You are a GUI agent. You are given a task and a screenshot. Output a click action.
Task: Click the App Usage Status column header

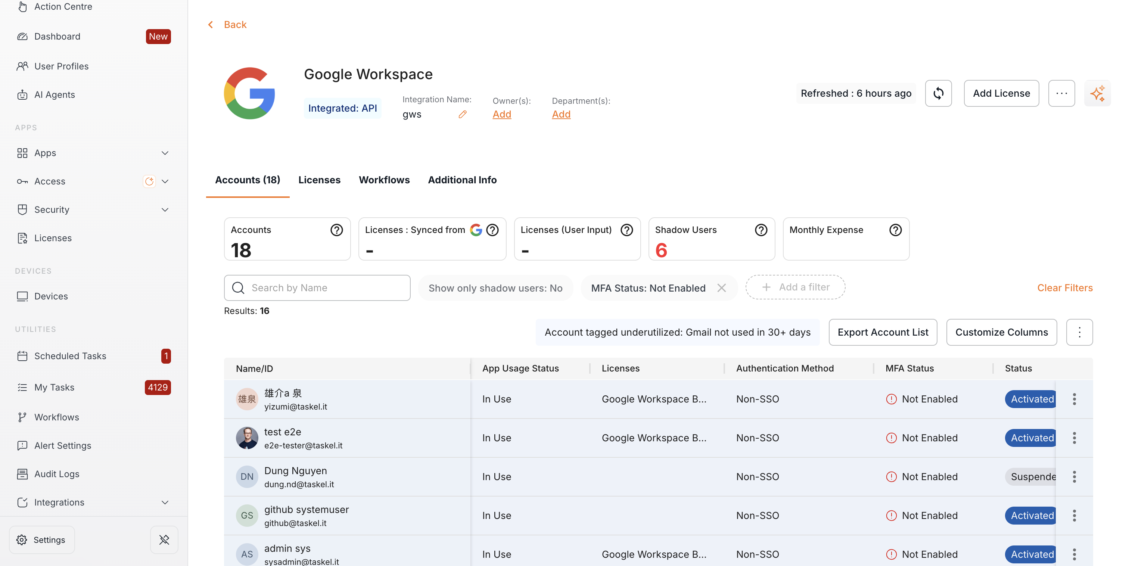[x=520, y=369]
